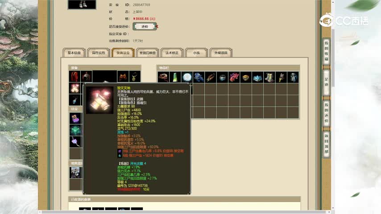Select the blue pendant equipment icon

(75, 100)
